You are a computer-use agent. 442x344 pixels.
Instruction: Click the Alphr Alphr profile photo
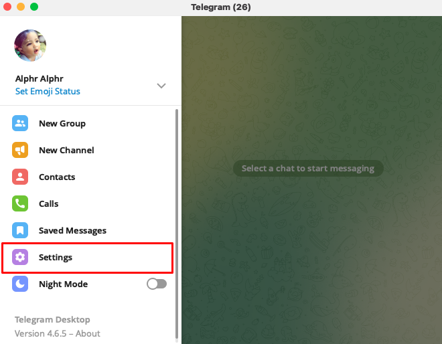click(30, 46)
